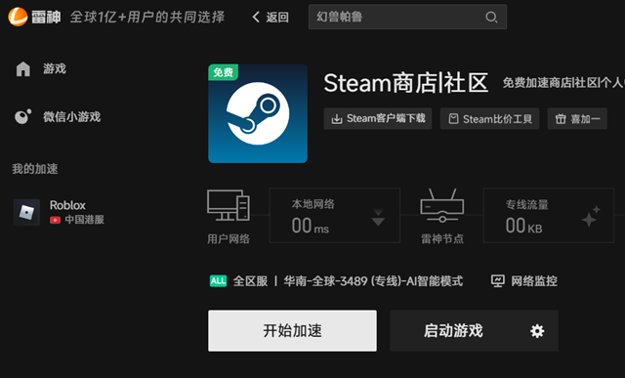625x378 pixels.
Task: Click the Steam logo cover image
Action: click(x=258, y=113)
